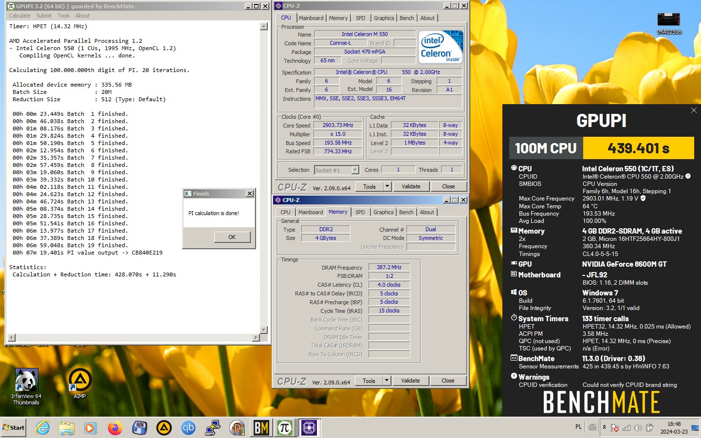Open Windows Explorer folder icon in taskbar
701x438 pixels.
[67, 428]
